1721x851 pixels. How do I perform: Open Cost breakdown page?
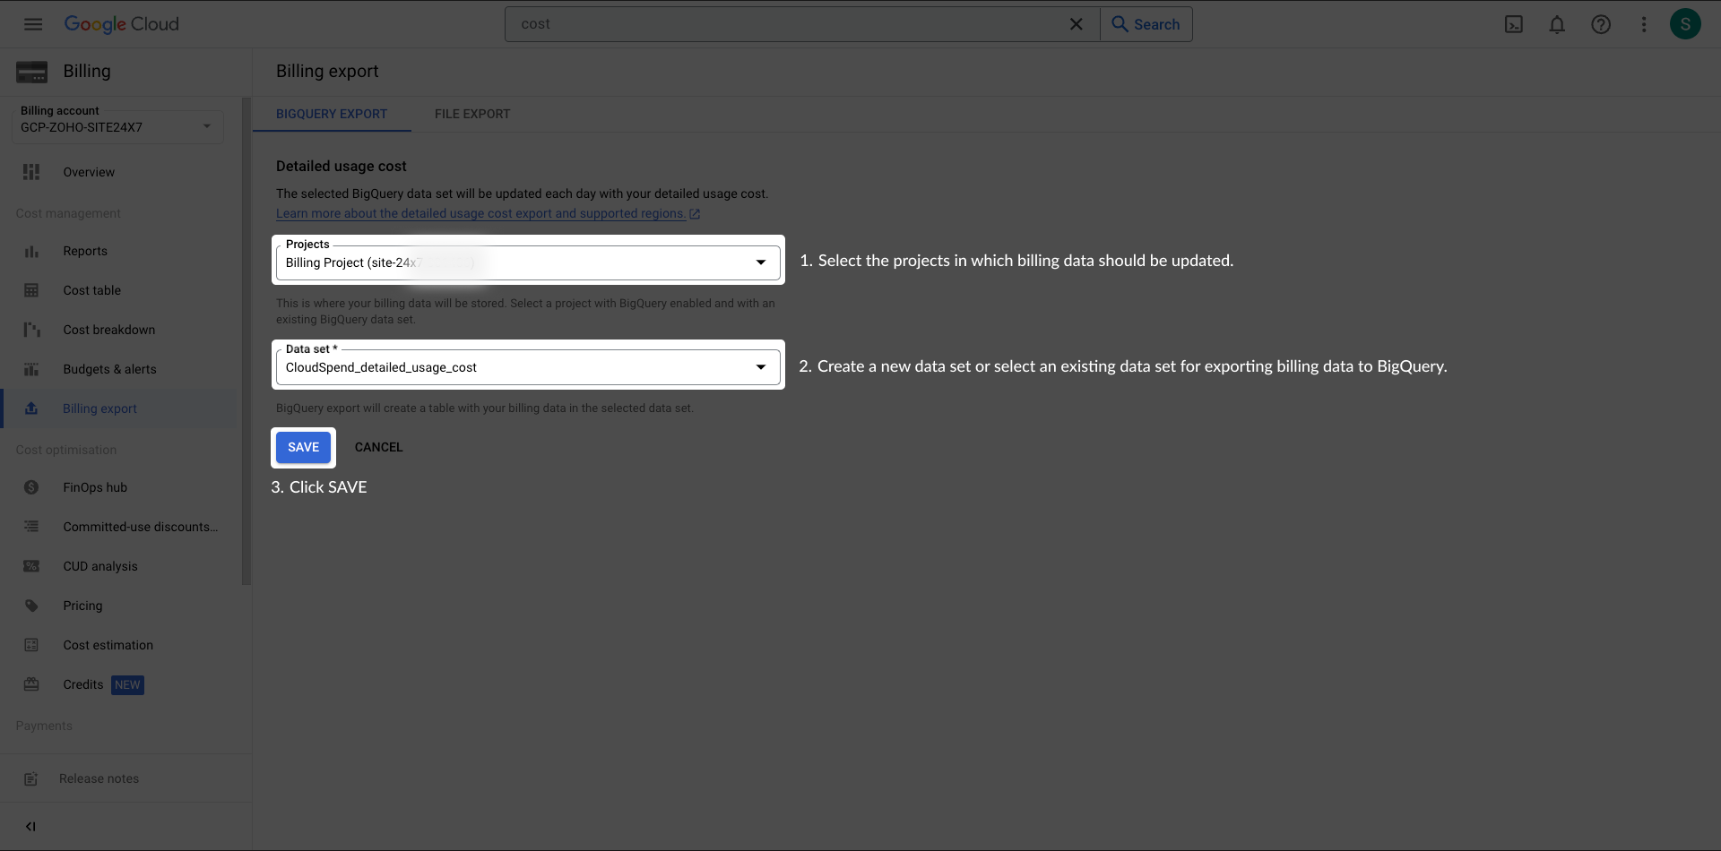pyautogui.click(x=109, y=330)
